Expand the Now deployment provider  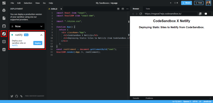click(27, 27)
